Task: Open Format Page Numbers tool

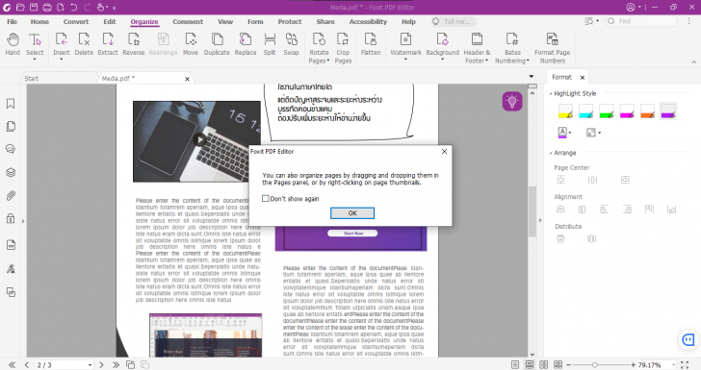Action: tap(553, 48)
